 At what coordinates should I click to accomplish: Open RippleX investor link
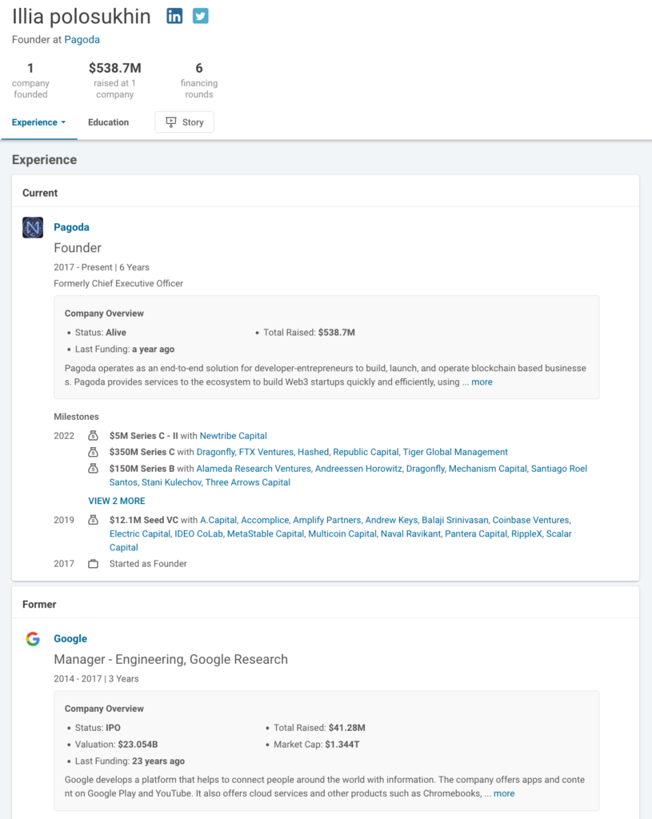526,533
